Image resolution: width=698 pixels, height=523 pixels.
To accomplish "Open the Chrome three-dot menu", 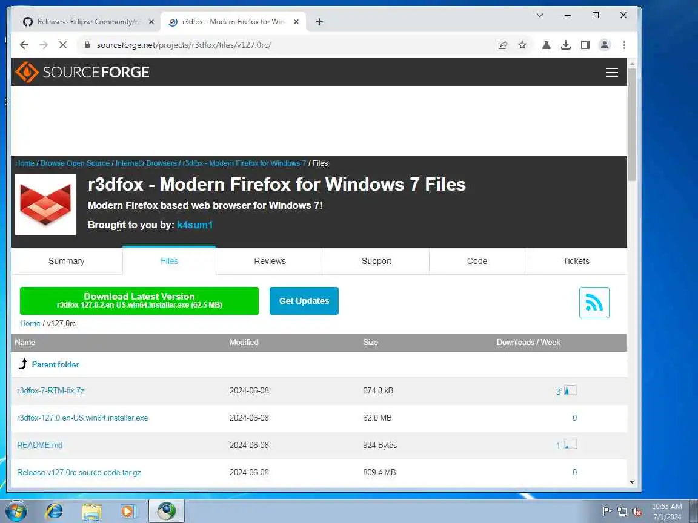I will pyautogui.click(x=624, y=45).
